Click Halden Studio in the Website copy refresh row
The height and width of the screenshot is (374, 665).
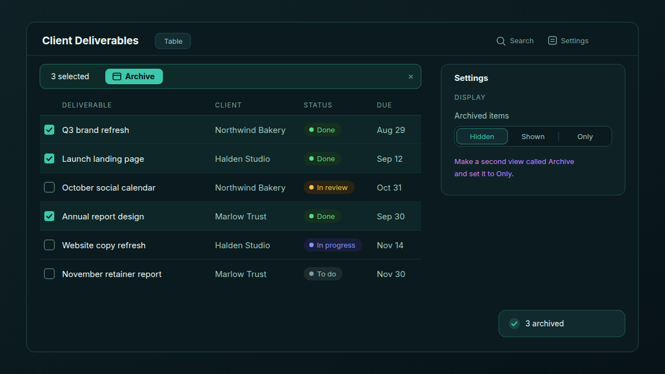[x=243, y=245]
